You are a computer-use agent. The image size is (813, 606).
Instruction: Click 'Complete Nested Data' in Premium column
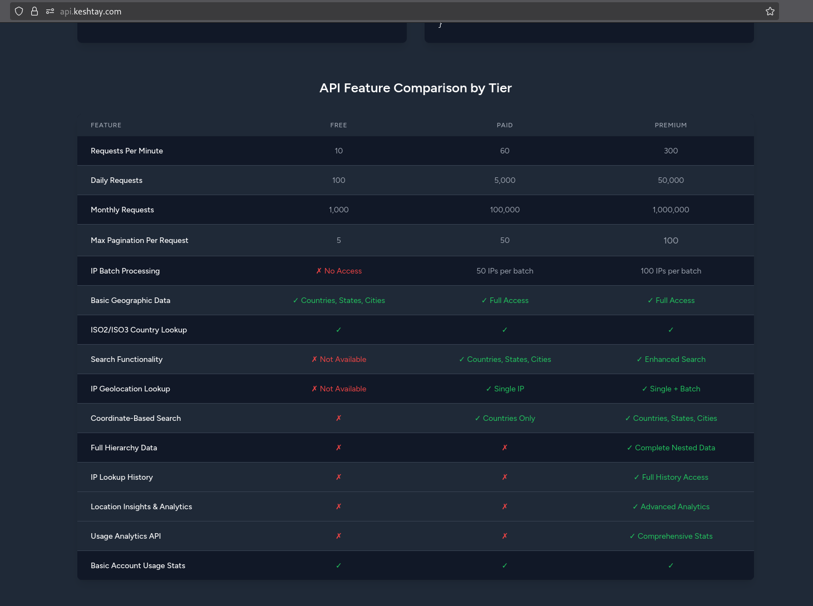click(x=671, y=448)
